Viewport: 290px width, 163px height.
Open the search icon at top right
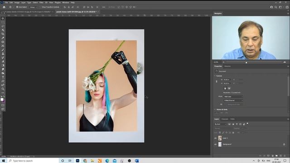276,7
